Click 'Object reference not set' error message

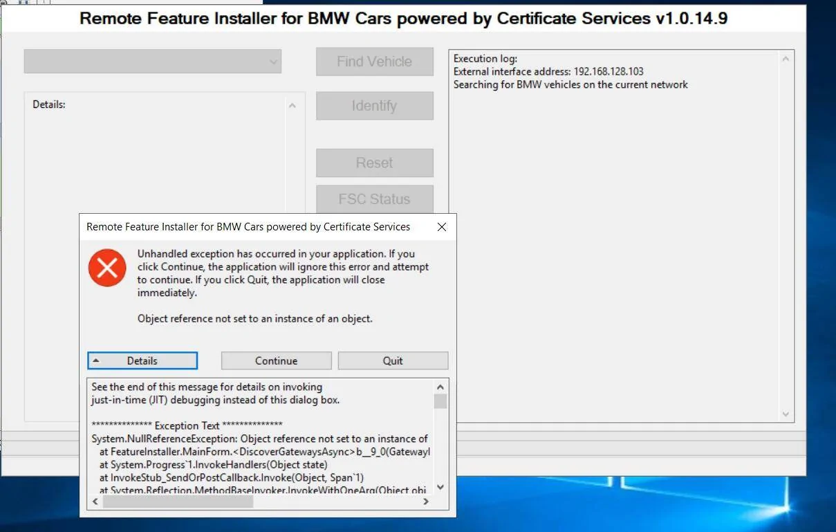point(255,319)
